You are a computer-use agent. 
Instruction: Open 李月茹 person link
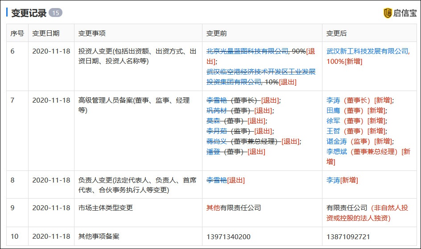(216, 131)
